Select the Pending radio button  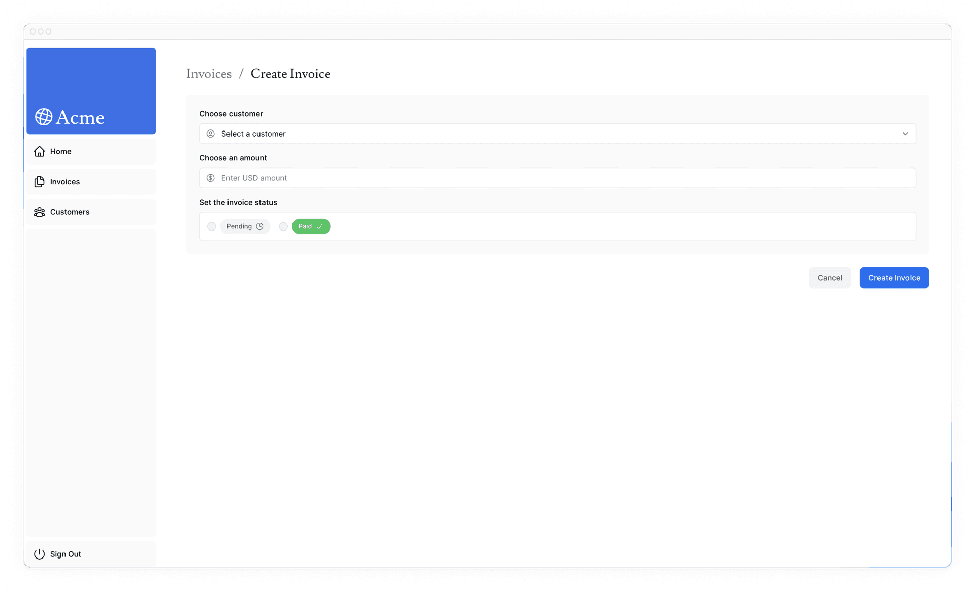tap(211, 226)
